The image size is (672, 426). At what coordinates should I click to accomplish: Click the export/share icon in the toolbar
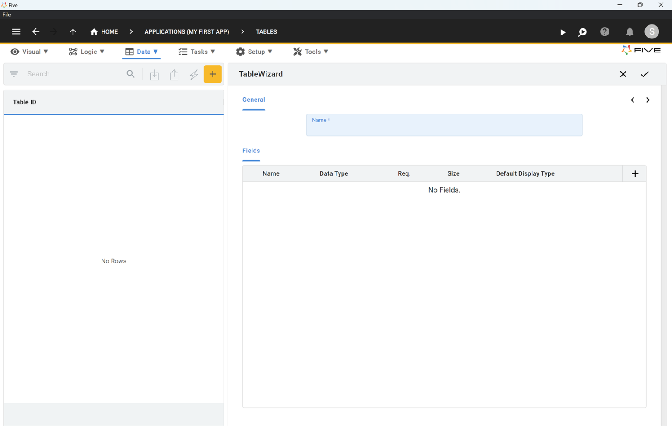pos(174,74)
